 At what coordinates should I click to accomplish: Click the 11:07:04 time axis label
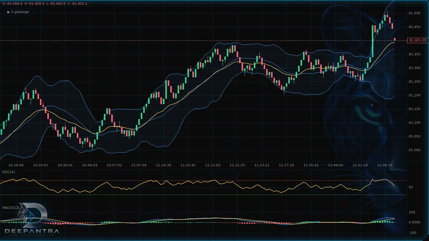pos(139,165)
